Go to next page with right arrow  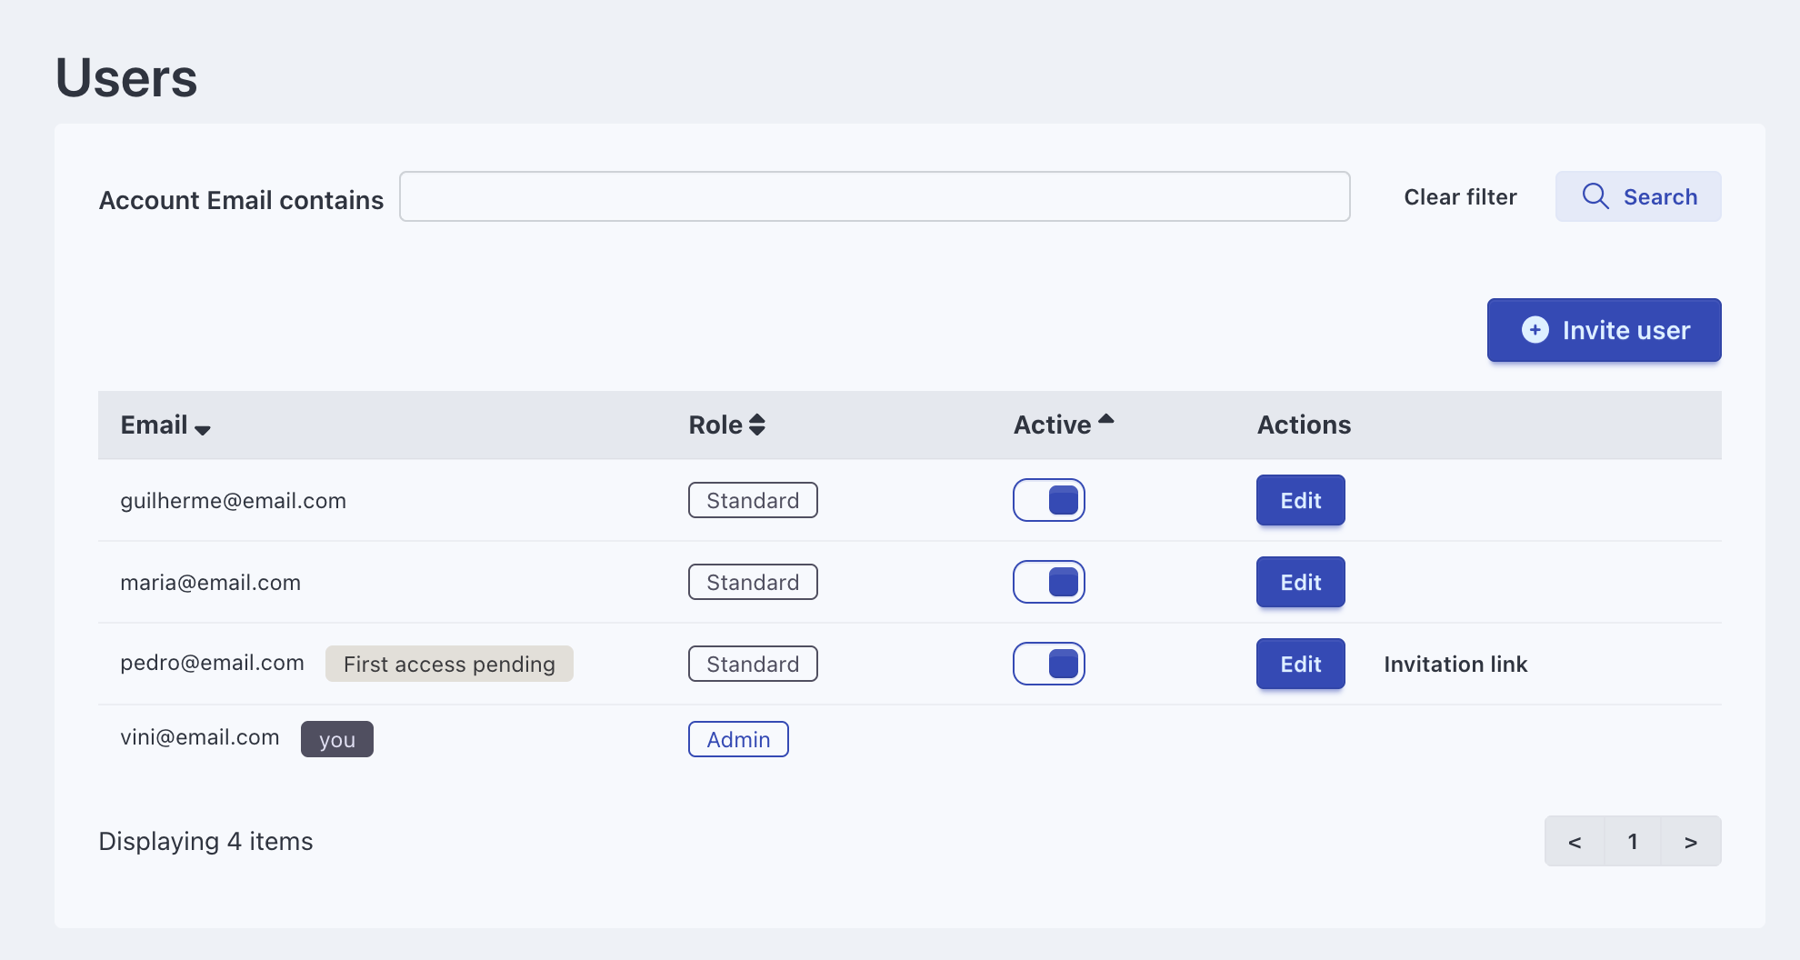pos(1690,842)
